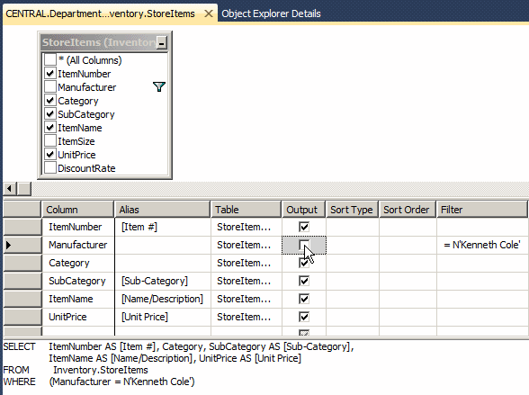529x395 pixels.
Task: Click the Sort Type cell for ItemNumber
Action: [353, 227]
